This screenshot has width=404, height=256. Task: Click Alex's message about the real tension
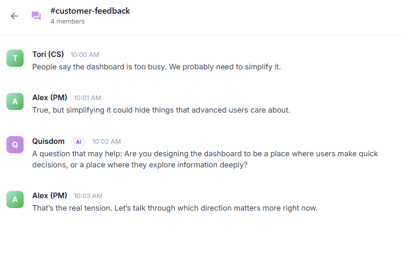174,208
